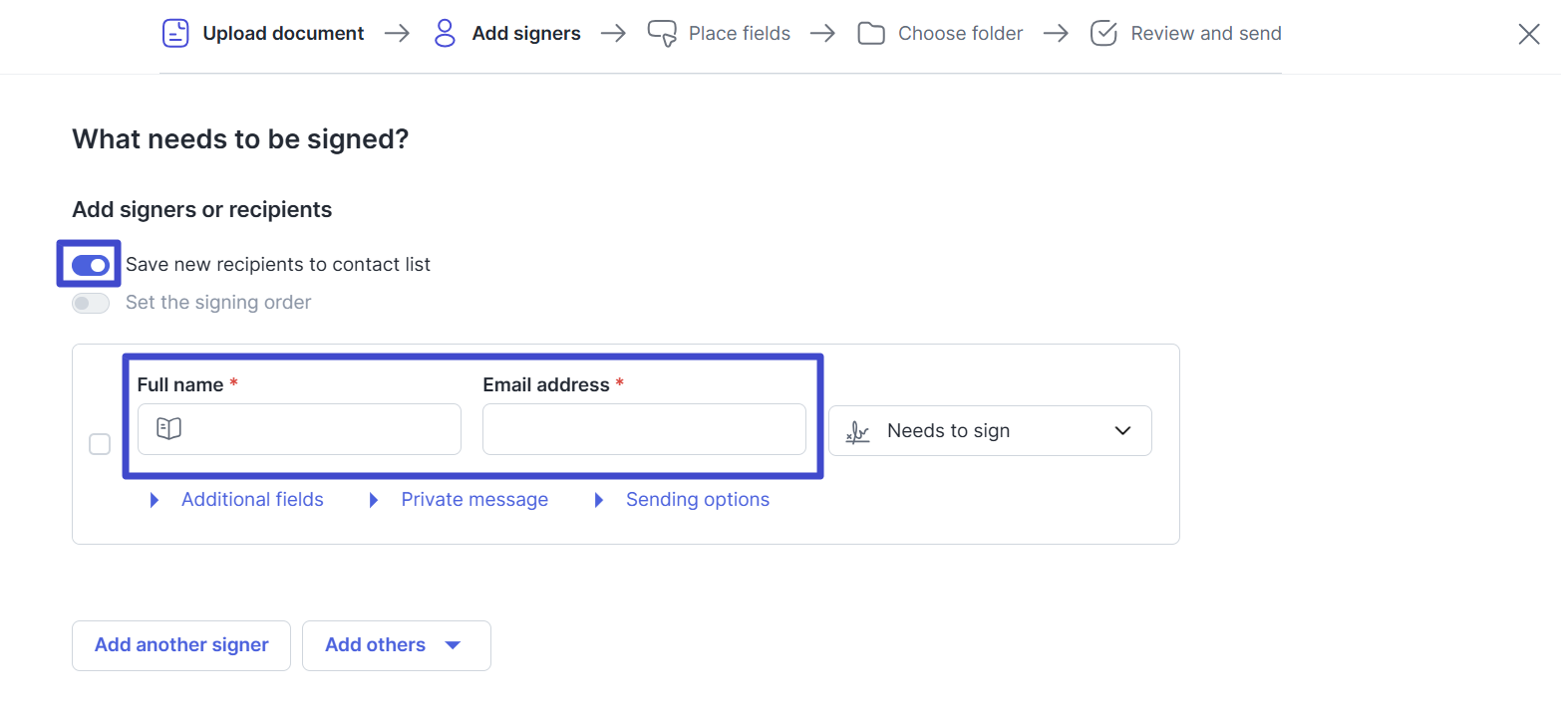The height and width of the screenshot is (713, 1561).
Task: Click Add another signer button
Action: tap(181, 645)
